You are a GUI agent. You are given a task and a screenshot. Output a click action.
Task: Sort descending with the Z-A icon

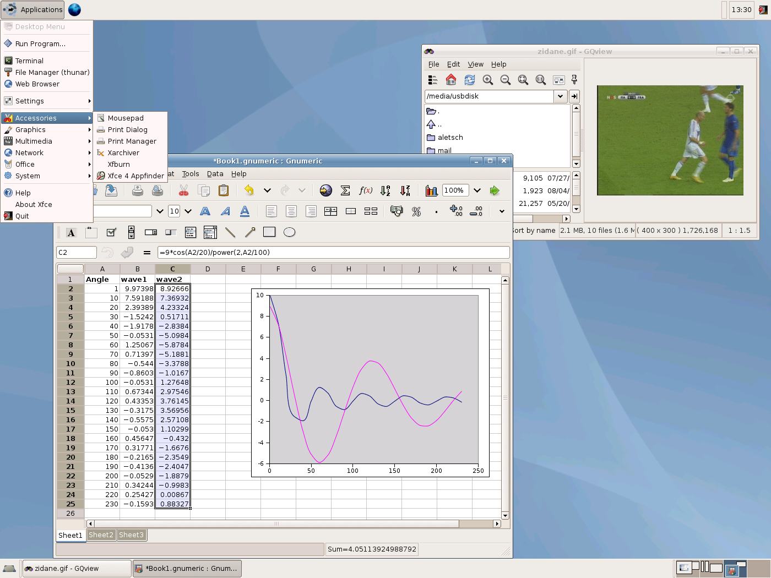click(405, 190)
